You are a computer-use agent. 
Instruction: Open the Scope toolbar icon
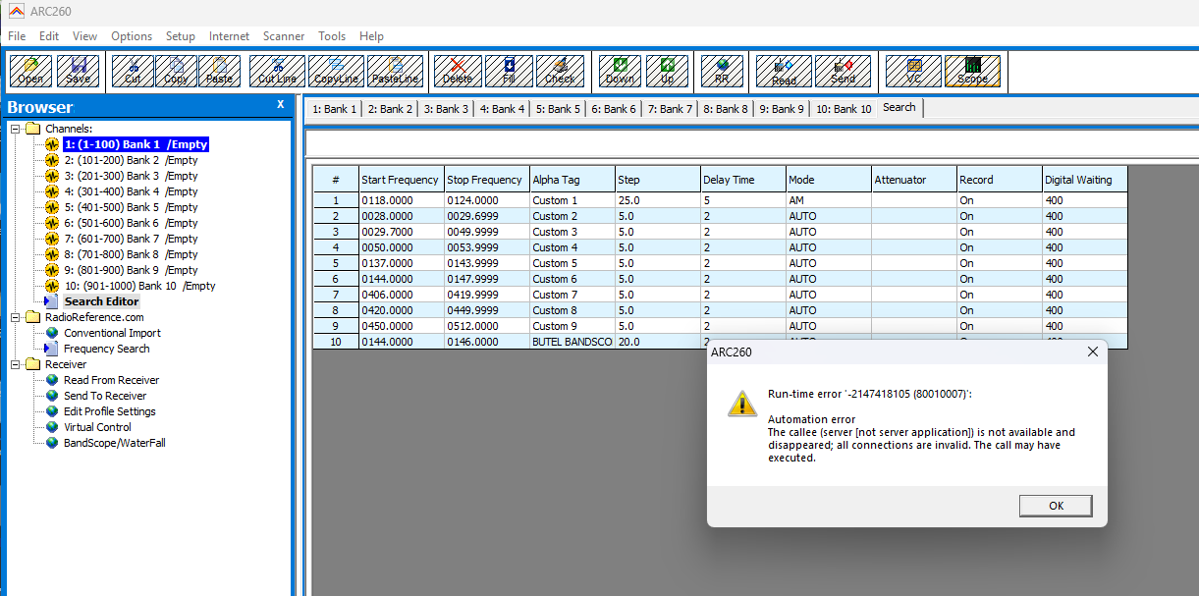[x=972, y=71]
